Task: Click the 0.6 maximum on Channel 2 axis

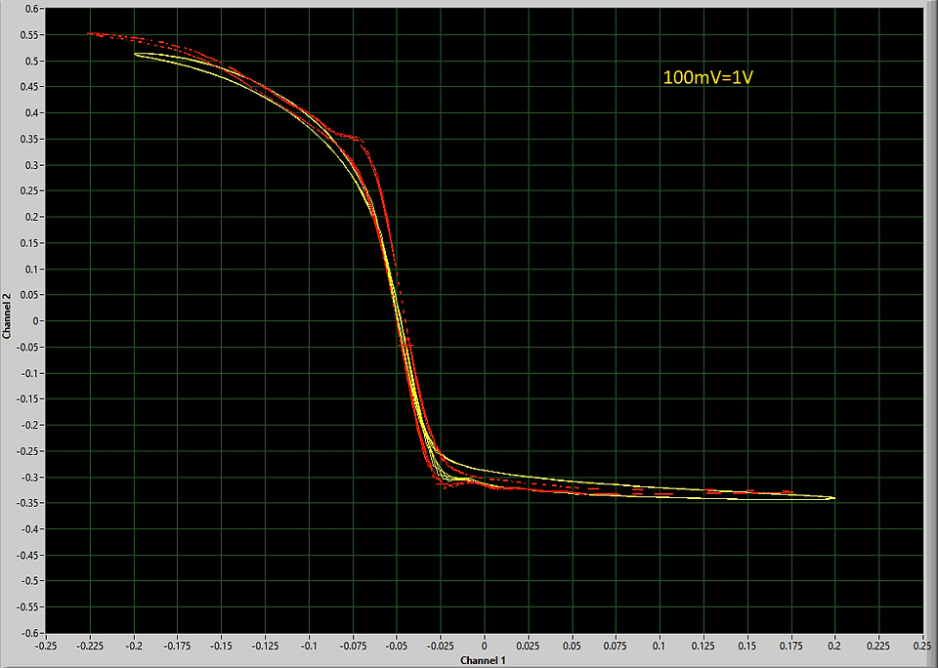Action: point(30,9)
